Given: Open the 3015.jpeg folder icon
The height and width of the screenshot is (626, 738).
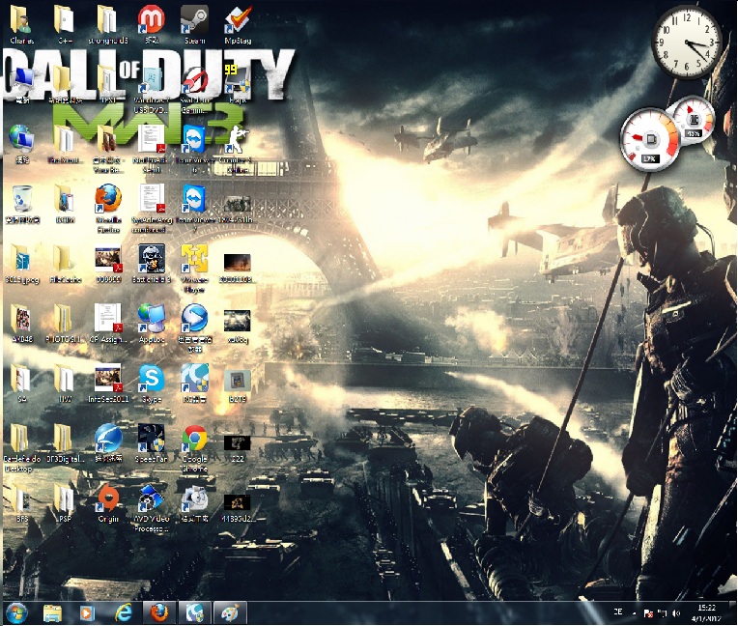Looking at the screenshot, I should (21, 263).
